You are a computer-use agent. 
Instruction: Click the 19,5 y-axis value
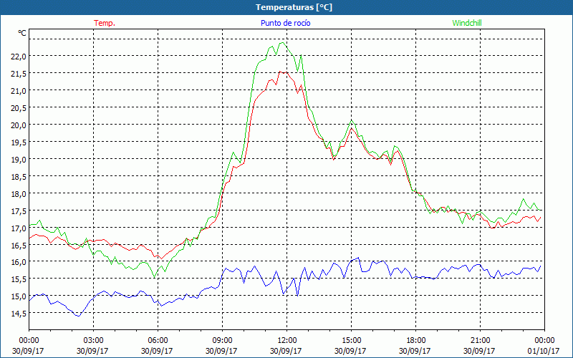(19, 142)
